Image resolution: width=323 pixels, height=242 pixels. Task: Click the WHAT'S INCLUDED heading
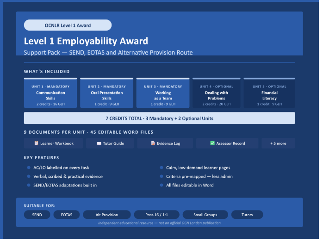47,72
